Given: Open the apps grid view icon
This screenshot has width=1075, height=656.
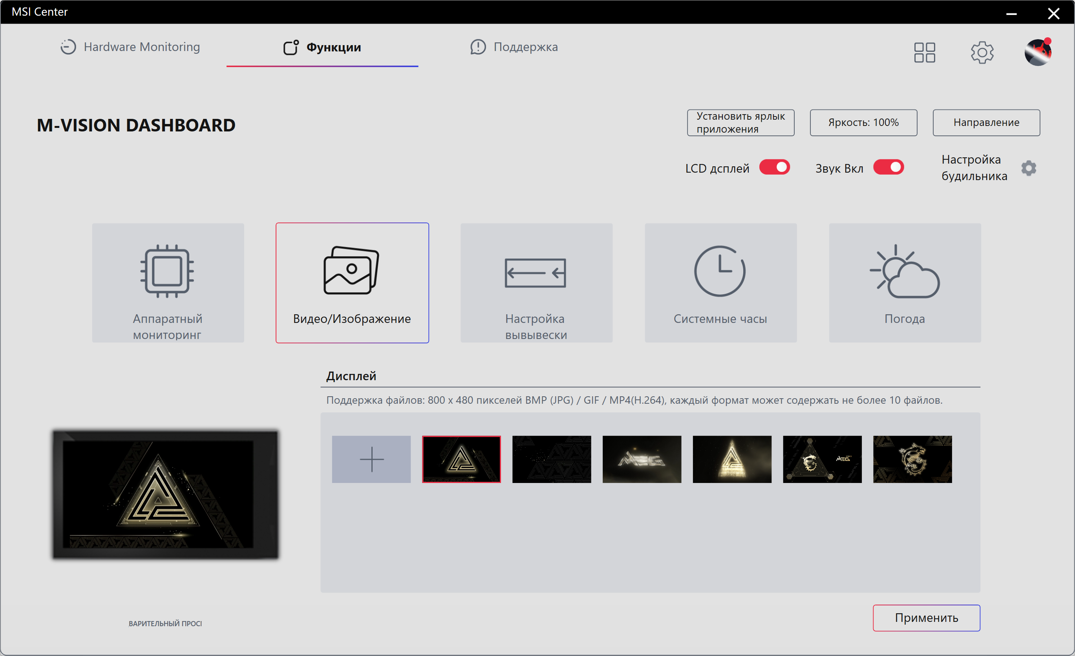Looking at the screenshot, I should pyautogui.click(x=925, y=53).
